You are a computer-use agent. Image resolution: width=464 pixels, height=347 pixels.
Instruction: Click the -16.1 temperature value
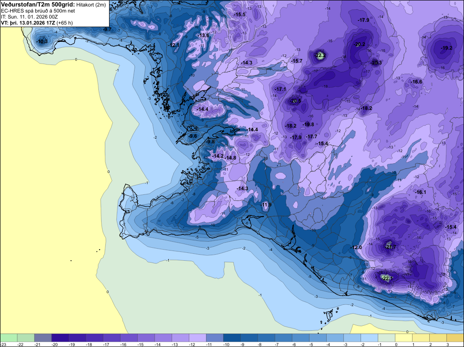(x=420, y=192)
